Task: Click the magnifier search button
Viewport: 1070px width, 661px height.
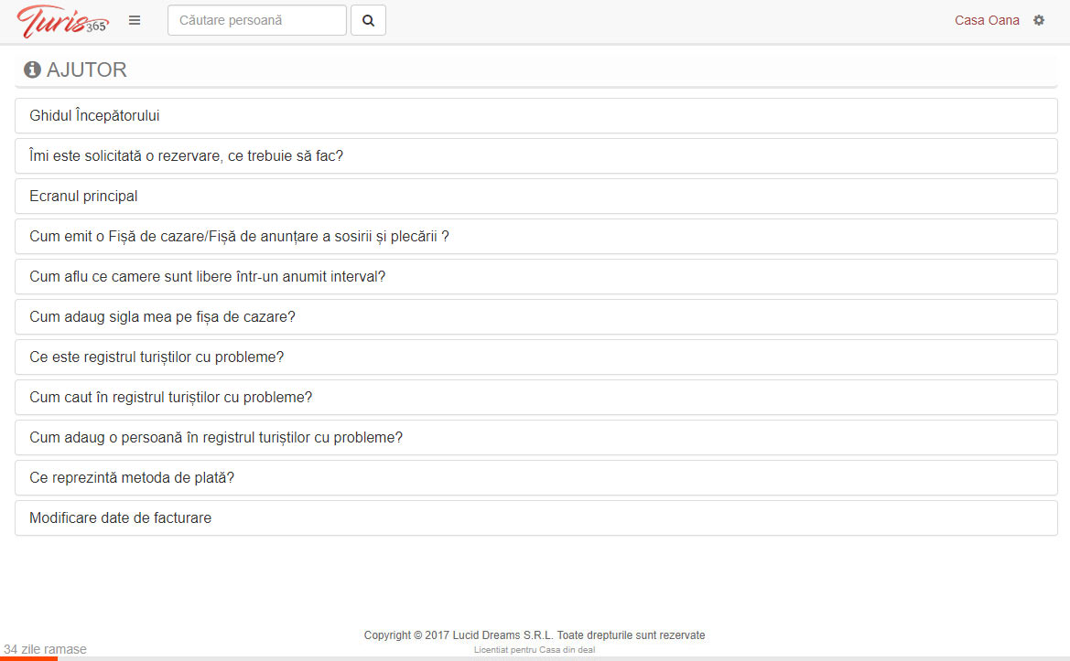Action: click(x=369, y=20)
